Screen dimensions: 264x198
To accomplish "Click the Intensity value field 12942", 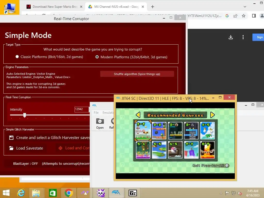I will pos(82,109).
